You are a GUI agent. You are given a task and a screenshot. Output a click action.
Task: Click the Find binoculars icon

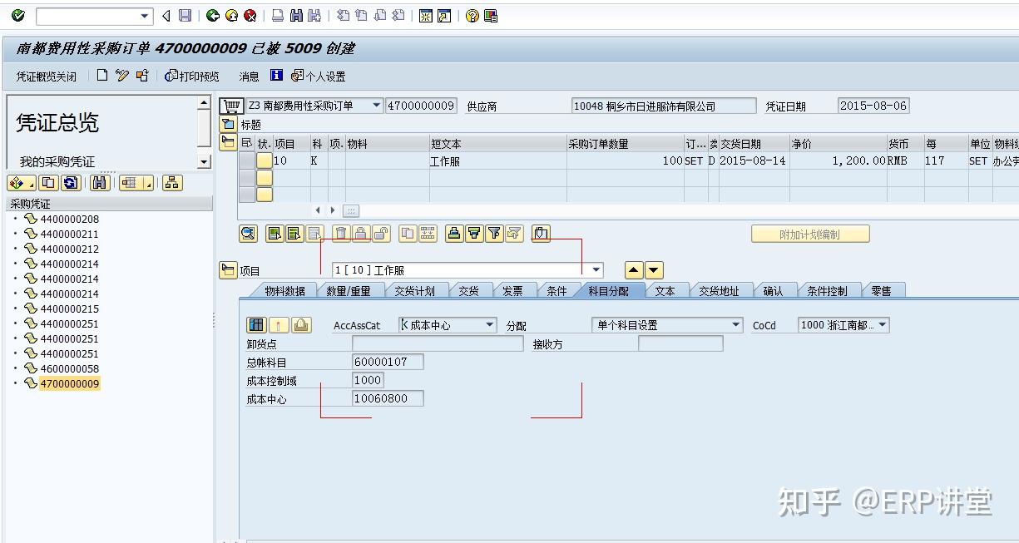tap(296, 15)
